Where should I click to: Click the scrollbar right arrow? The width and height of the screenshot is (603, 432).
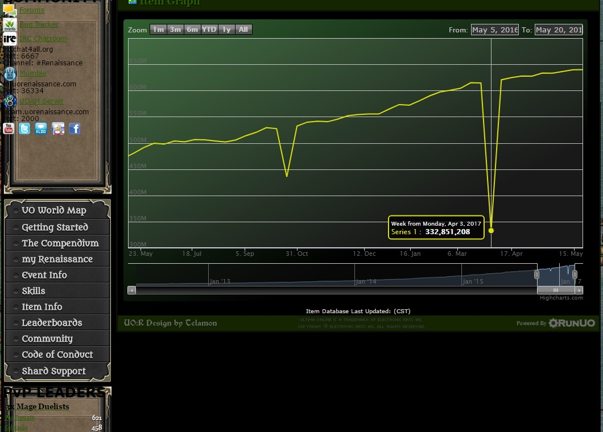tap(579, 290)
